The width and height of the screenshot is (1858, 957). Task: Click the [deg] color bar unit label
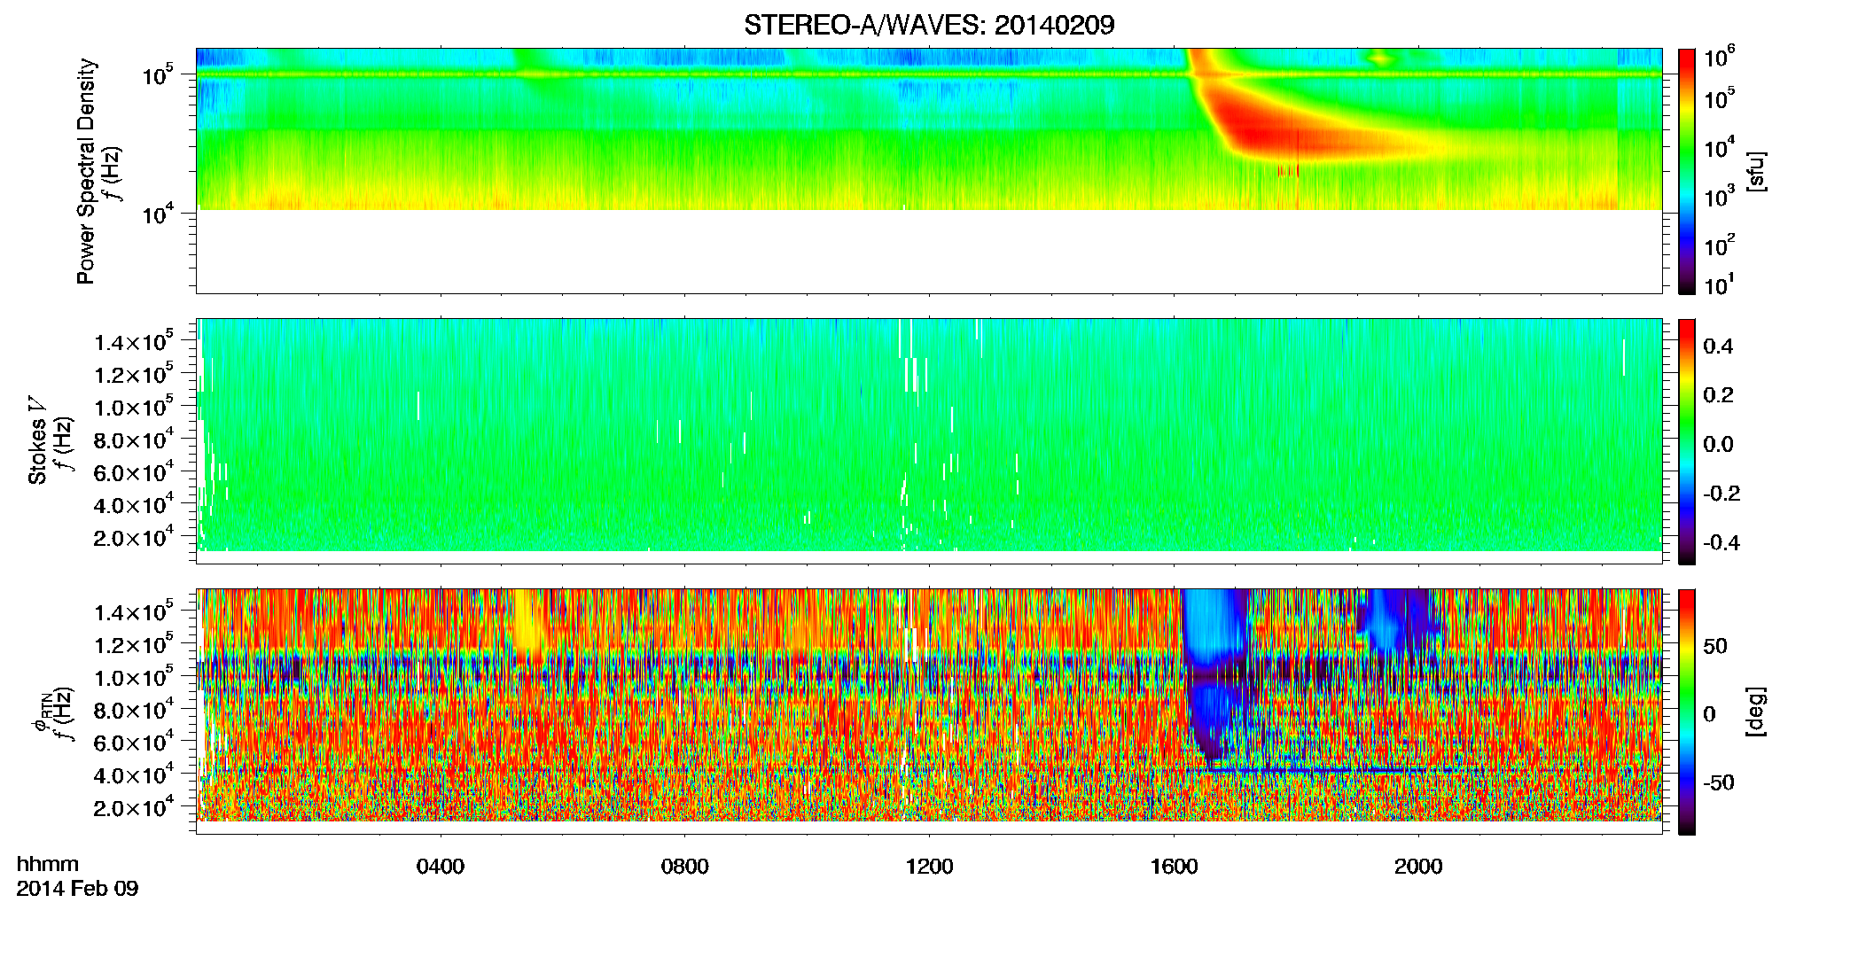point(1756,712)
